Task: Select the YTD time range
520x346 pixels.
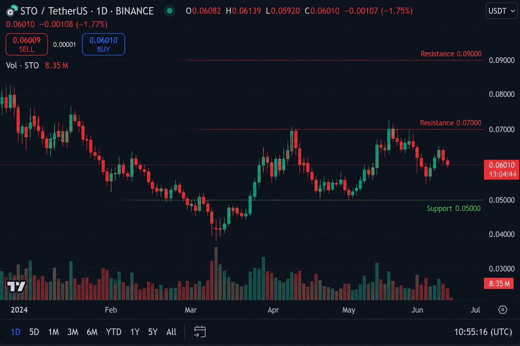Action: 114,332
